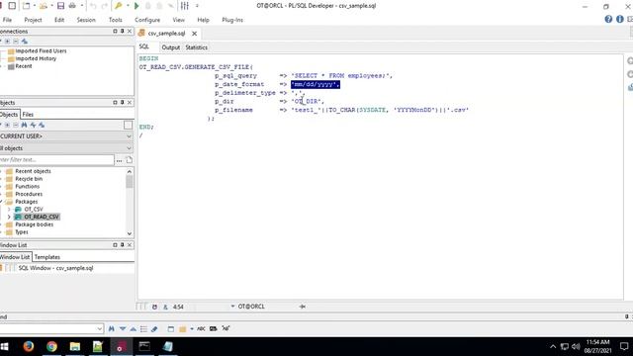Toggle the square checkbox in Objects toolbar
This screenshot has width=633, height=356.
point(128,126)
